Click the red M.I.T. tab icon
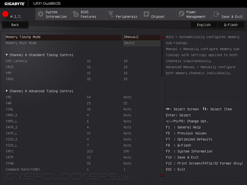247x185 pixels. click(x=5, y=14)
